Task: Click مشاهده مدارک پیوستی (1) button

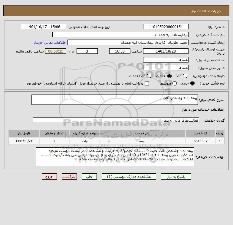Action: [x=129, y=177]
